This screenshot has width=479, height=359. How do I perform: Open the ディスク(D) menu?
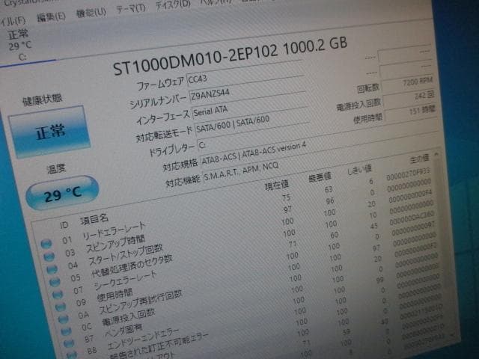173,4
